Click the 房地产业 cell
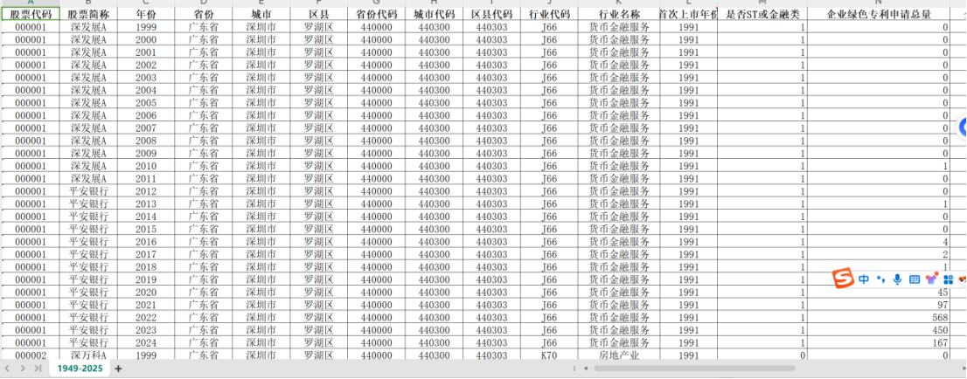This screenshot has width=967, height=379. (x=619, y=355)
